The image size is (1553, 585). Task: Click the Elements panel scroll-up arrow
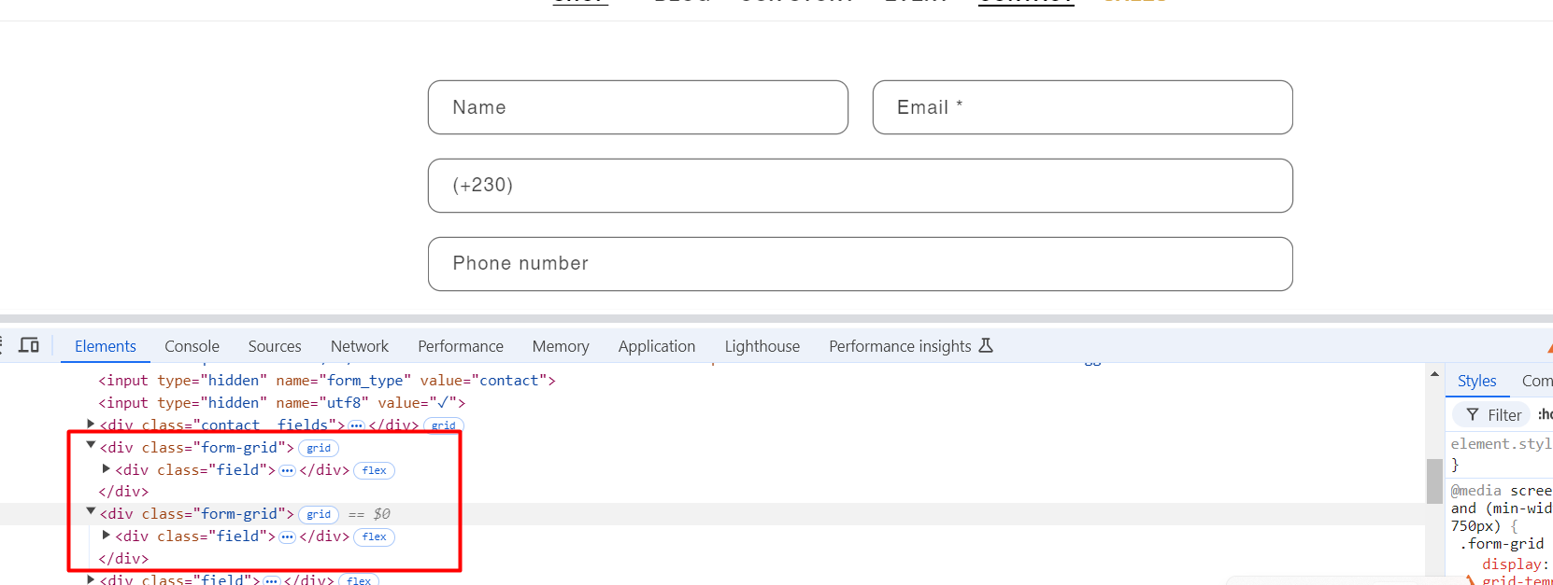(1434, 374)
